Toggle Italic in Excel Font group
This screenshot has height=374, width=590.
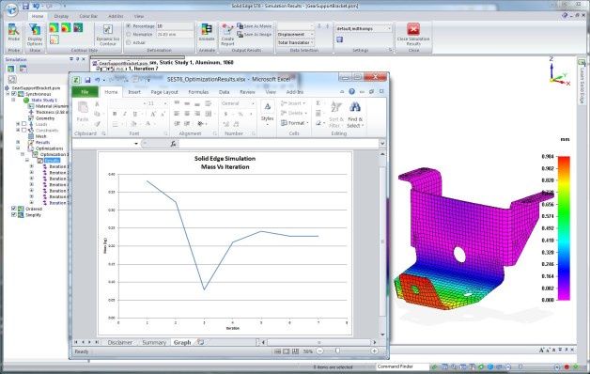[125, 114]
